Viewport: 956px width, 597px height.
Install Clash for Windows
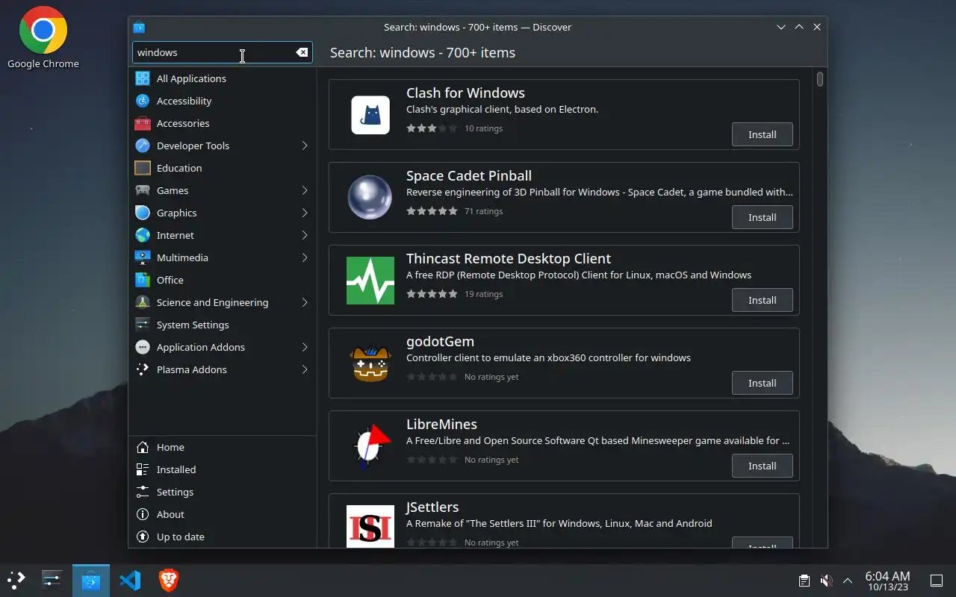pyautogui.click(x=762, y=134)
